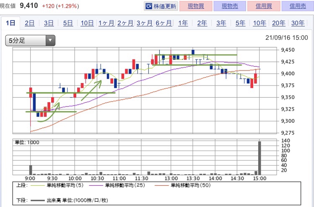Click the 9,450 price axis label
Viewport: 314px width, 207px height.
coord(288,50)
